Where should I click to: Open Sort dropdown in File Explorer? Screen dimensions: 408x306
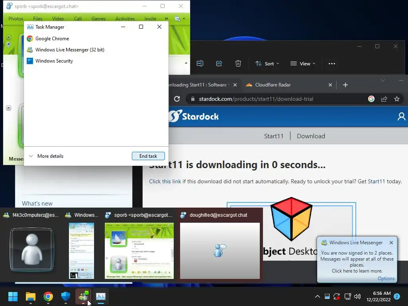point(267,63)
